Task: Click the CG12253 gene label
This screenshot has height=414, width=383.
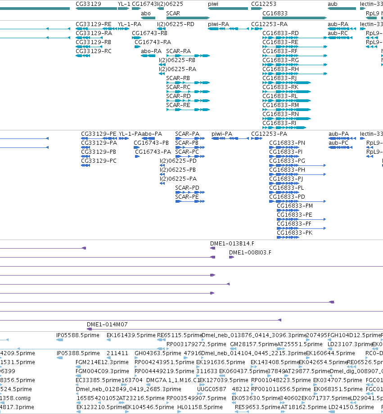Action: pyautogui.click(x=264, y=4)
